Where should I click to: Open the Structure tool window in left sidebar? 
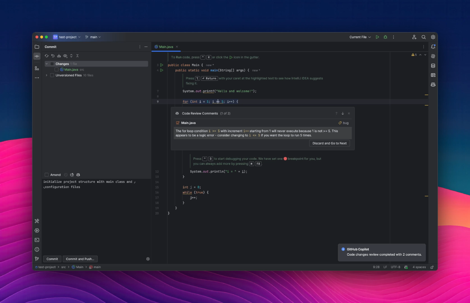tap(37, 68)
